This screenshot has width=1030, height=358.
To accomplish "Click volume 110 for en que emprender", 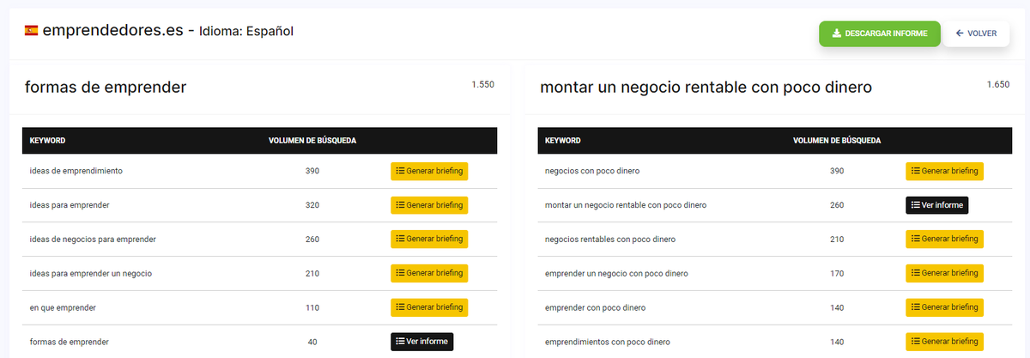I will [312, 307].
